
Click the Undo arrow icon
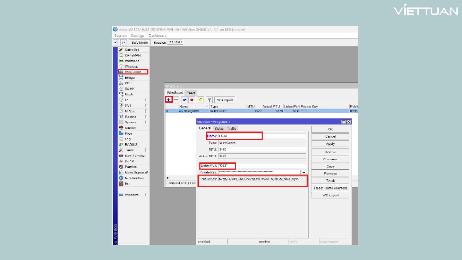[x=116, y=43]
